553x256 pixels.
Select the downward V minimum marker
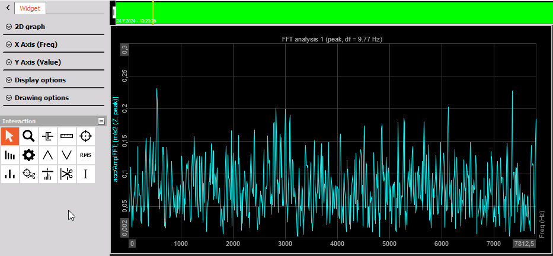click(x=66, y=155)
